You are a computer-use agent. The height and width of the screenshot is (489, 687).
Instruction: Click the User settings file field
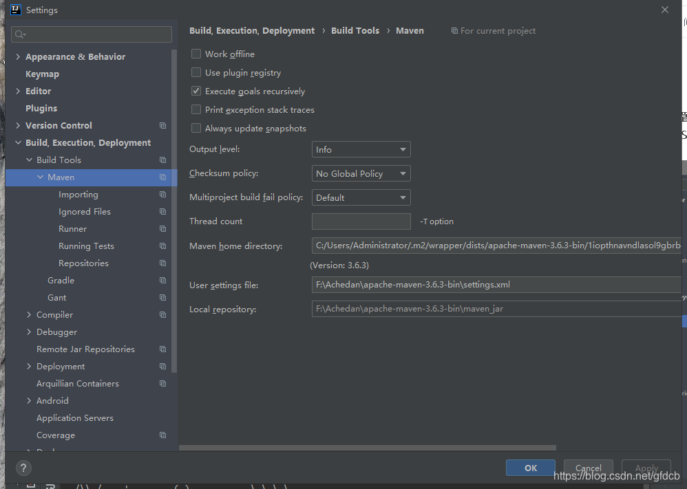click(496, 285)
